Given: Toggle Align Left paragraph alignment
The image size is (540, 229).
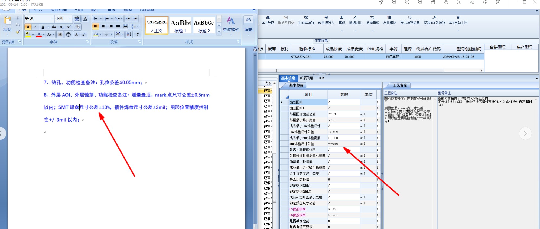Looking at the screenshot, I should point(96,26).
